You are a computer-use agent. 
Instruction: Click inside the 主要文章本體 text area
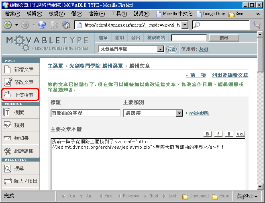tap(148, 164)
